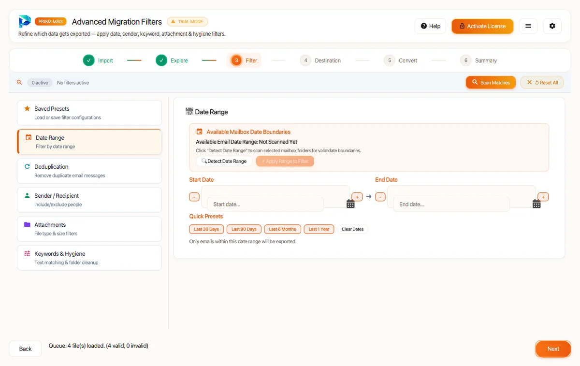Go to step 3 Filter
The image size is (580, 366).
pos(244,60)
